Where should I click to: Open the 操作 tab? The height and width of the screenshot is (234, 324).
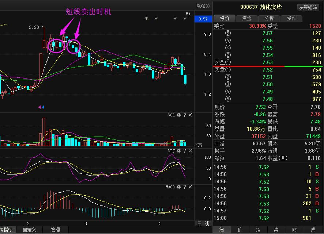(x=291, y=18)
